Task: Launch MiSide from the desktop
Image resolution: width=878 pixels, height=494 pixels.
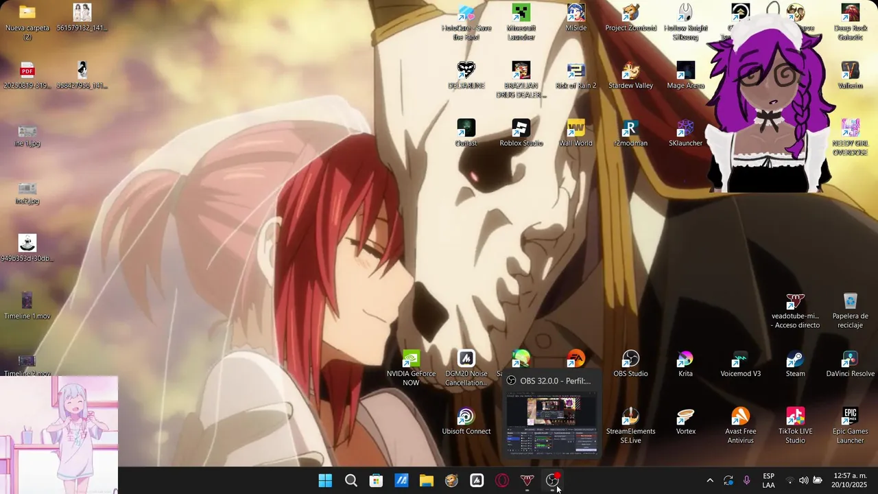Action: [576, 18]
